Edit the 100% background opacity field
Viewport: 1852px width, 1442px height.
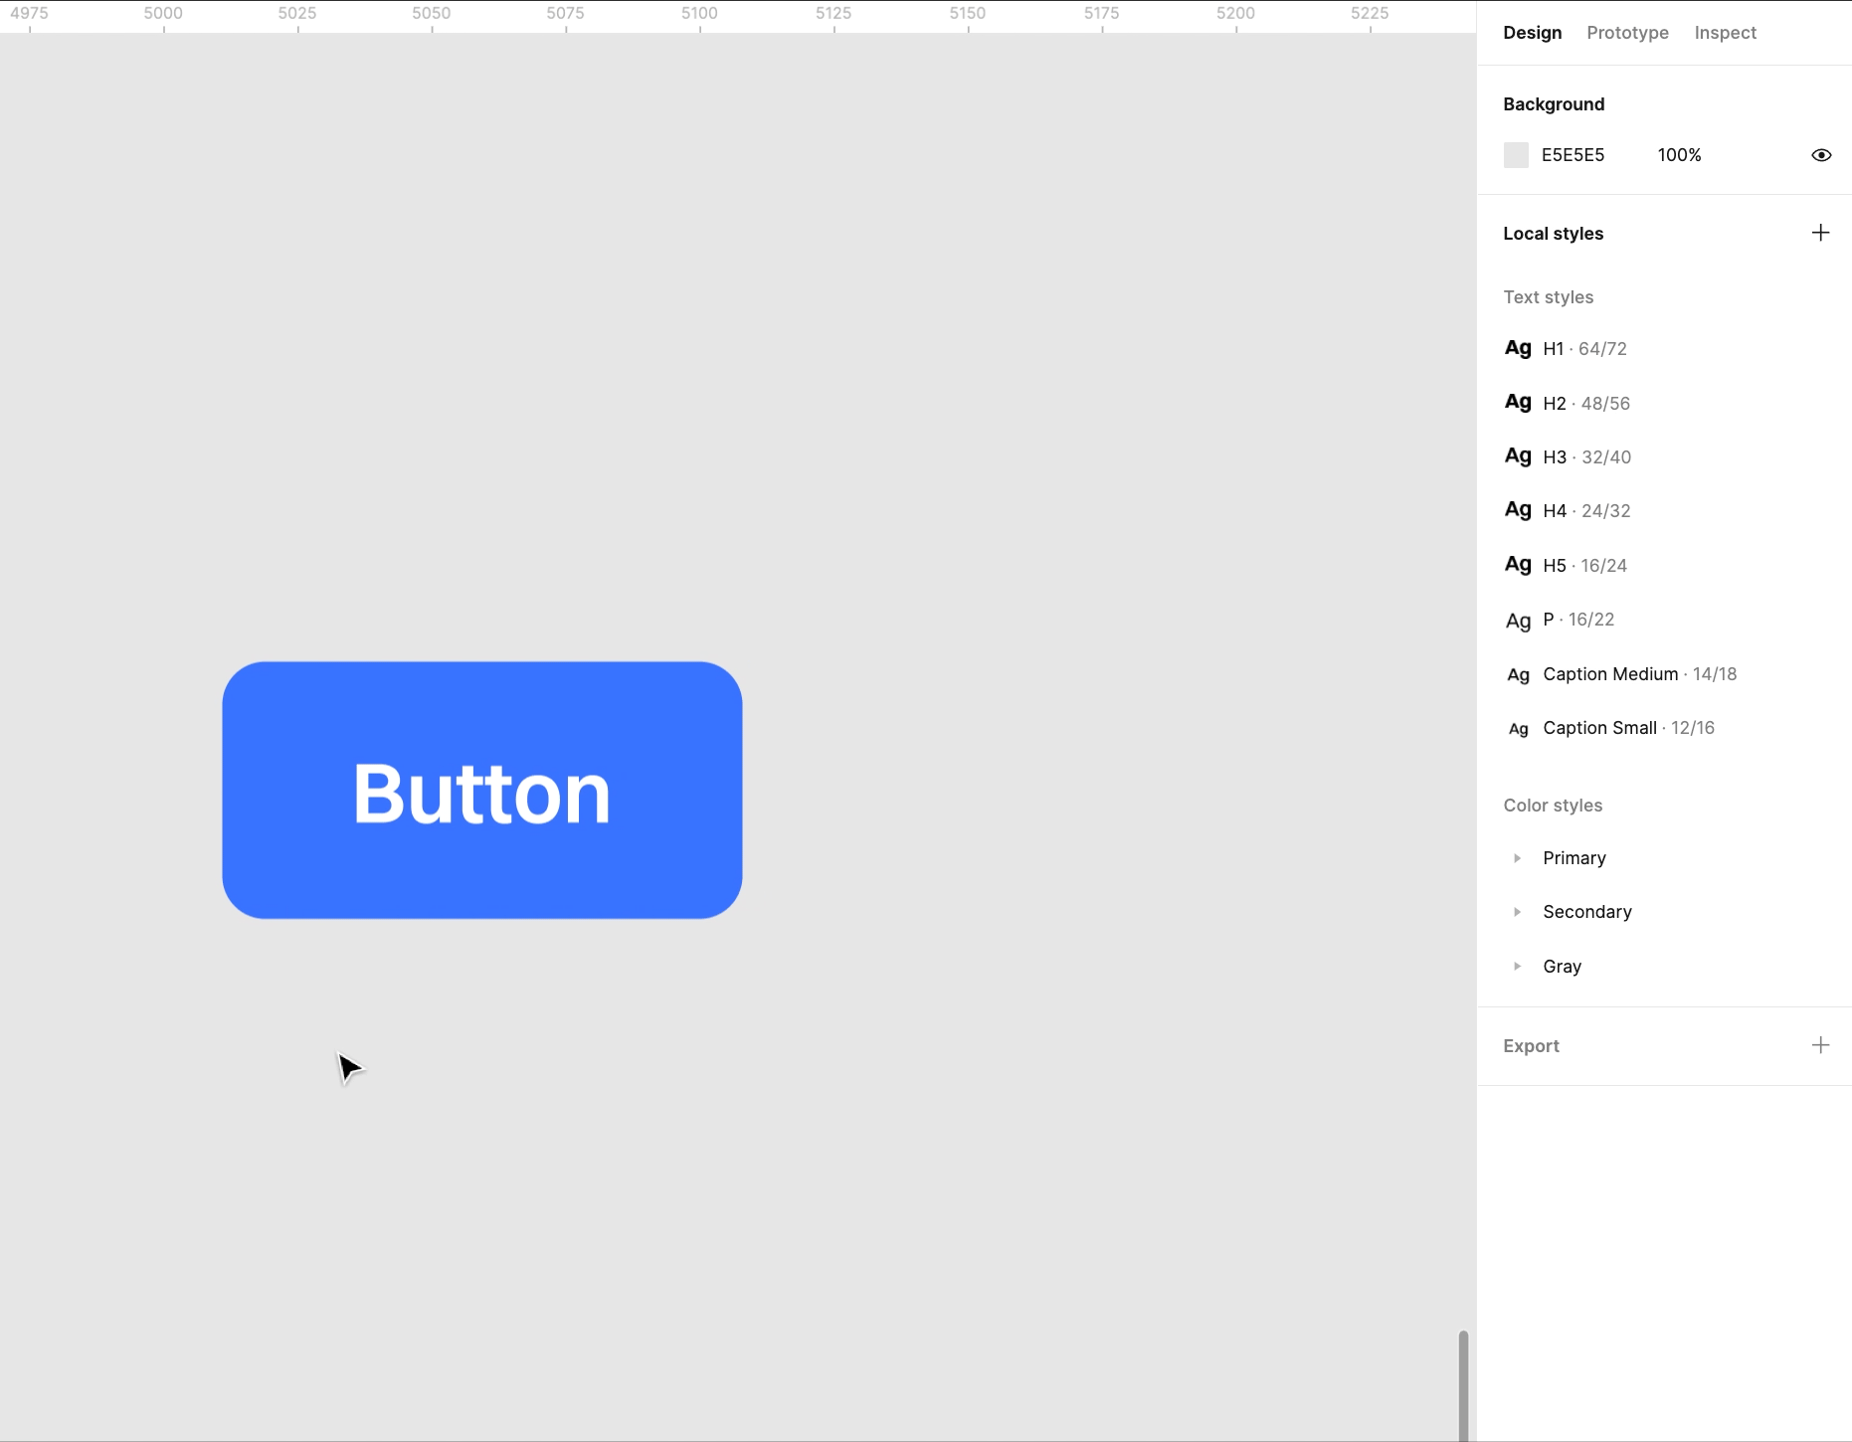tap(1679, 155)
